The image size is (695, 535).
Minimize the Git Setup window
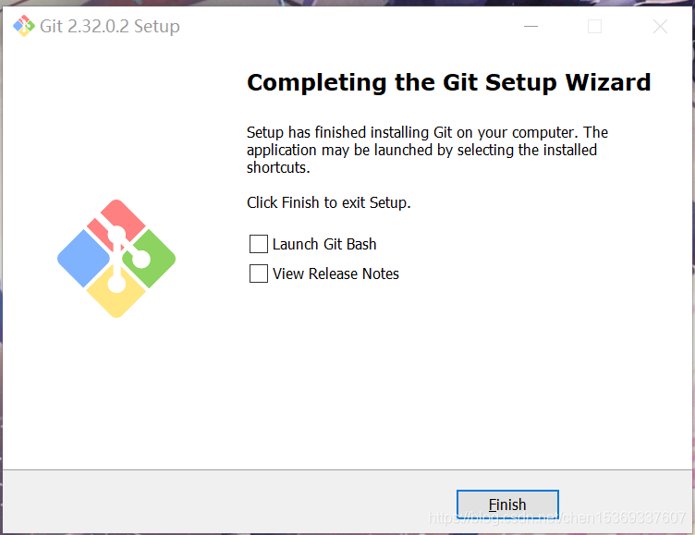click(529, 27)
